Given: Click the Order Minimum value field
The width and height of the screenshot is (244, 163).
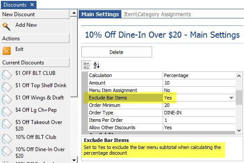Looking at the screenshot, I should pyautogui.click(x=199, y=105).
